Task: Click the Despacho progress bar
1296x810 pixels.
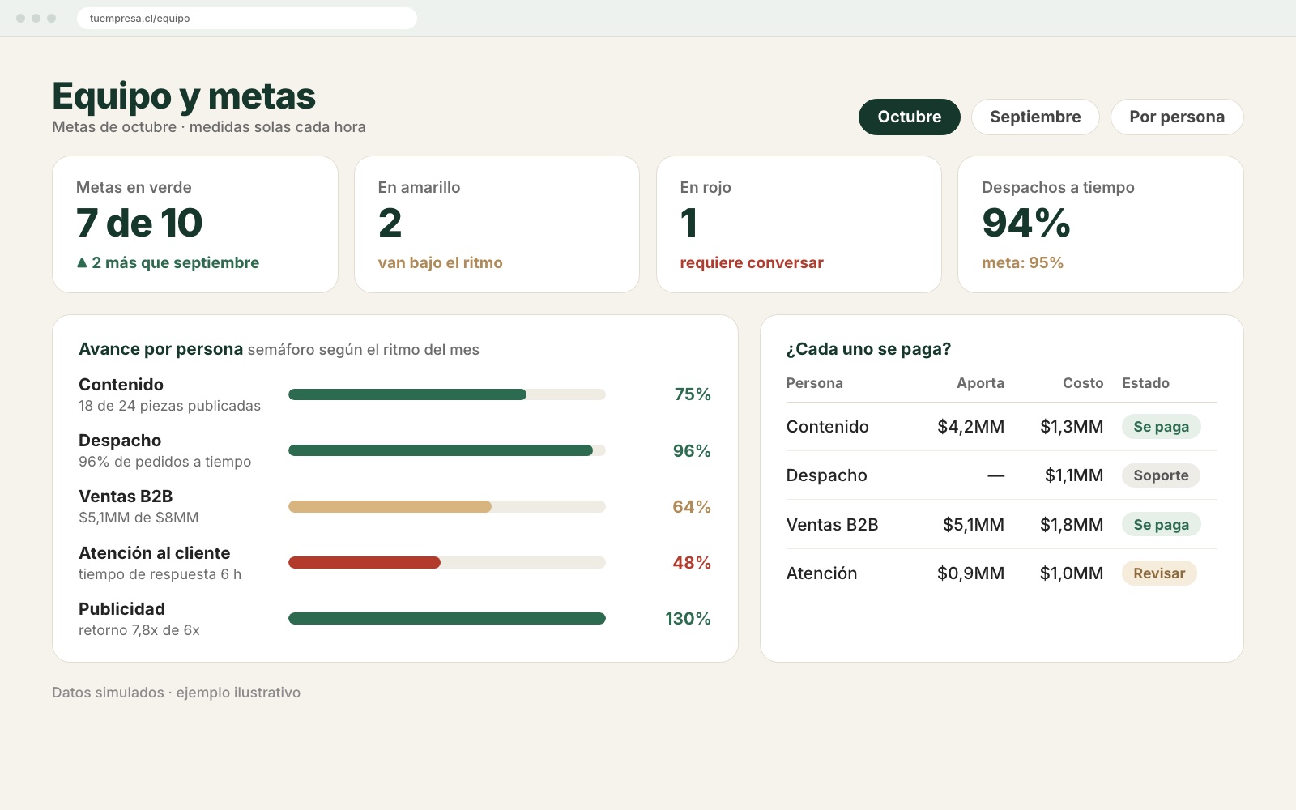Action: pos(447,450)
